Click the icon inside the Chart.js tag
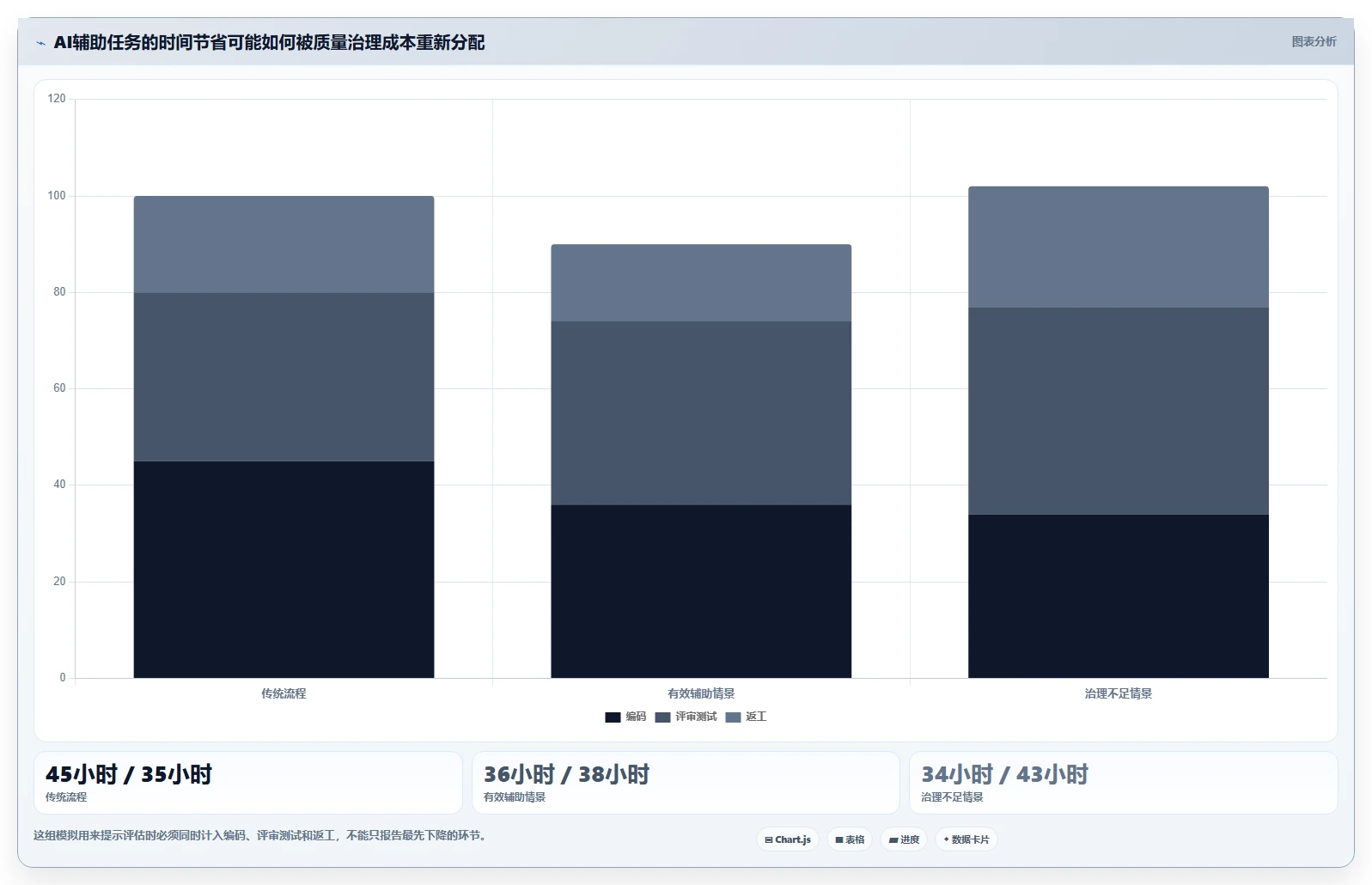 (x=769, y=840)
